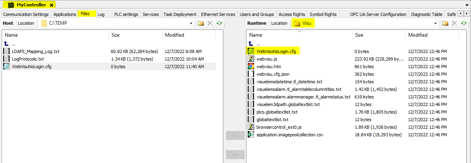The width and height of the screenshot is (471, 163).
Task: Sort Runtime files by Name column
Action: pos(300,35)
